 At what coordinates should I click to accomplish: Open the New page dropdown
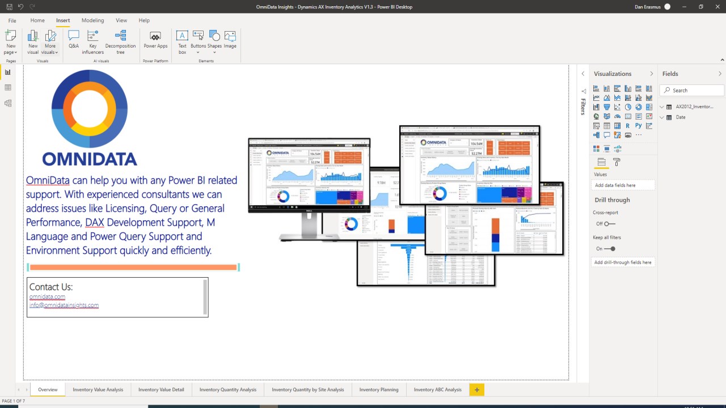click(11, 42)
